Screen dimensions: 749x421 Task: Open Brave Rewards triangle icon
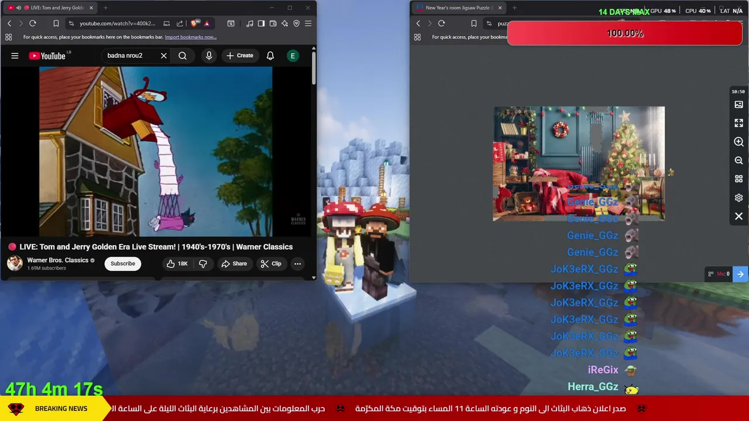[207, 23]
